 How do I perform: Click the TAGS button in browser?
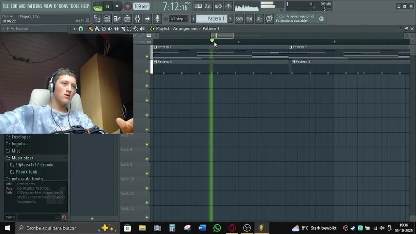point(10,217)
